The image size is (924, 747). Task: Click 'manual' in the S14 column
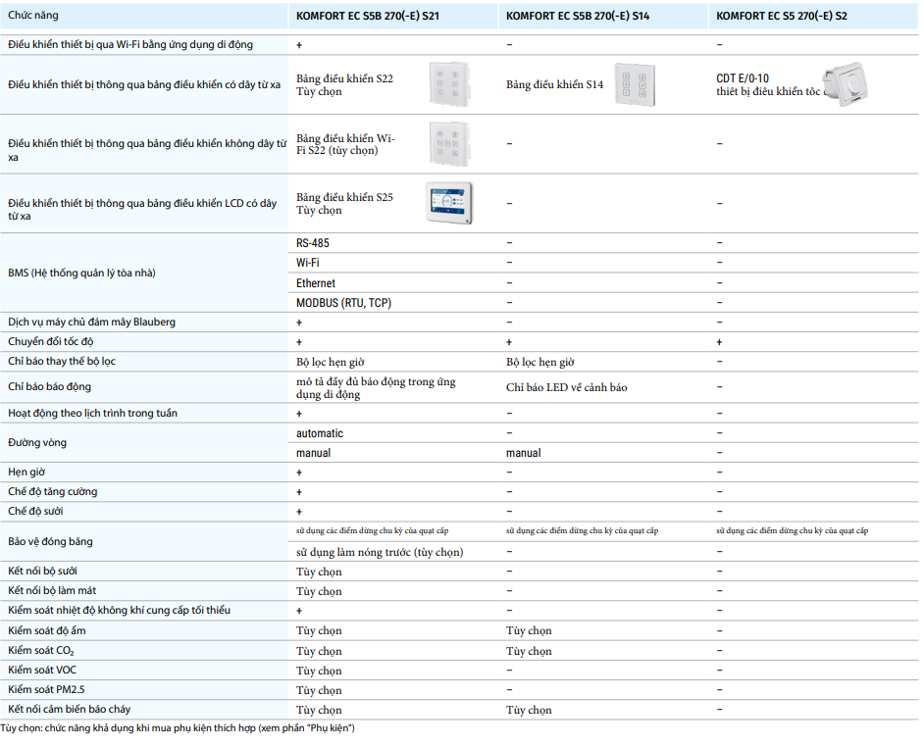coord(523,453)
